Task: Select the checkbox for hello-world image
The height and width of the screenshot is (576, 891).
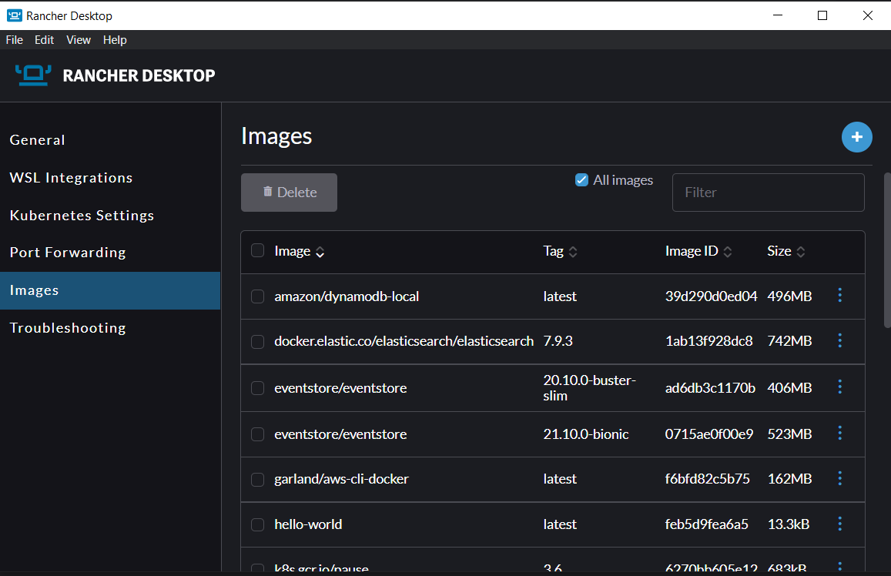Action: click(257, 524)
